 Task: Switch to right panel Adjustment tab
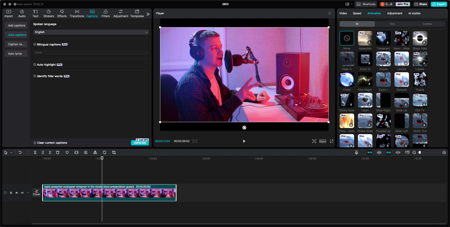[394, 13]
